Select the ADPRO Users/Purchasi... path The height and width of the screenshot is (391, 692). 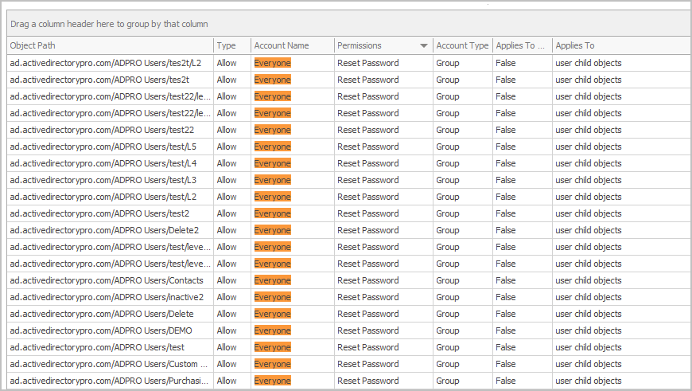click(x=109, y=381)
